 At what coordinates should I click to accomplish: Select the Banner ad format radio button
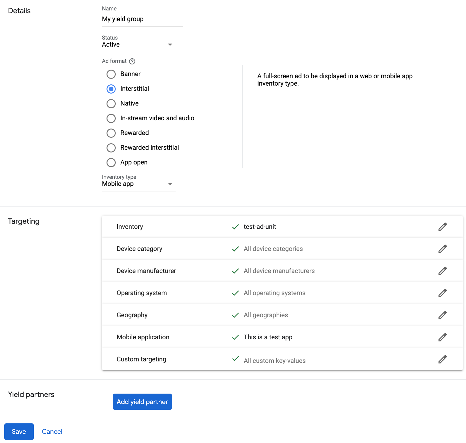point(111,74)
